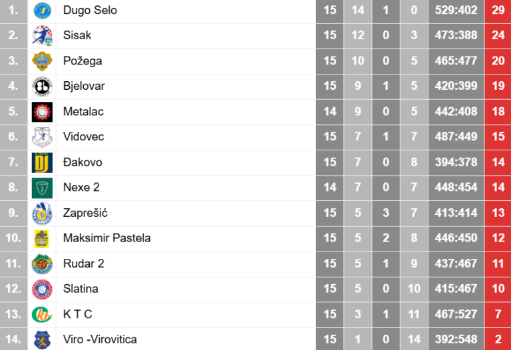Click the rank 14. position cell

tap(14, 339)
